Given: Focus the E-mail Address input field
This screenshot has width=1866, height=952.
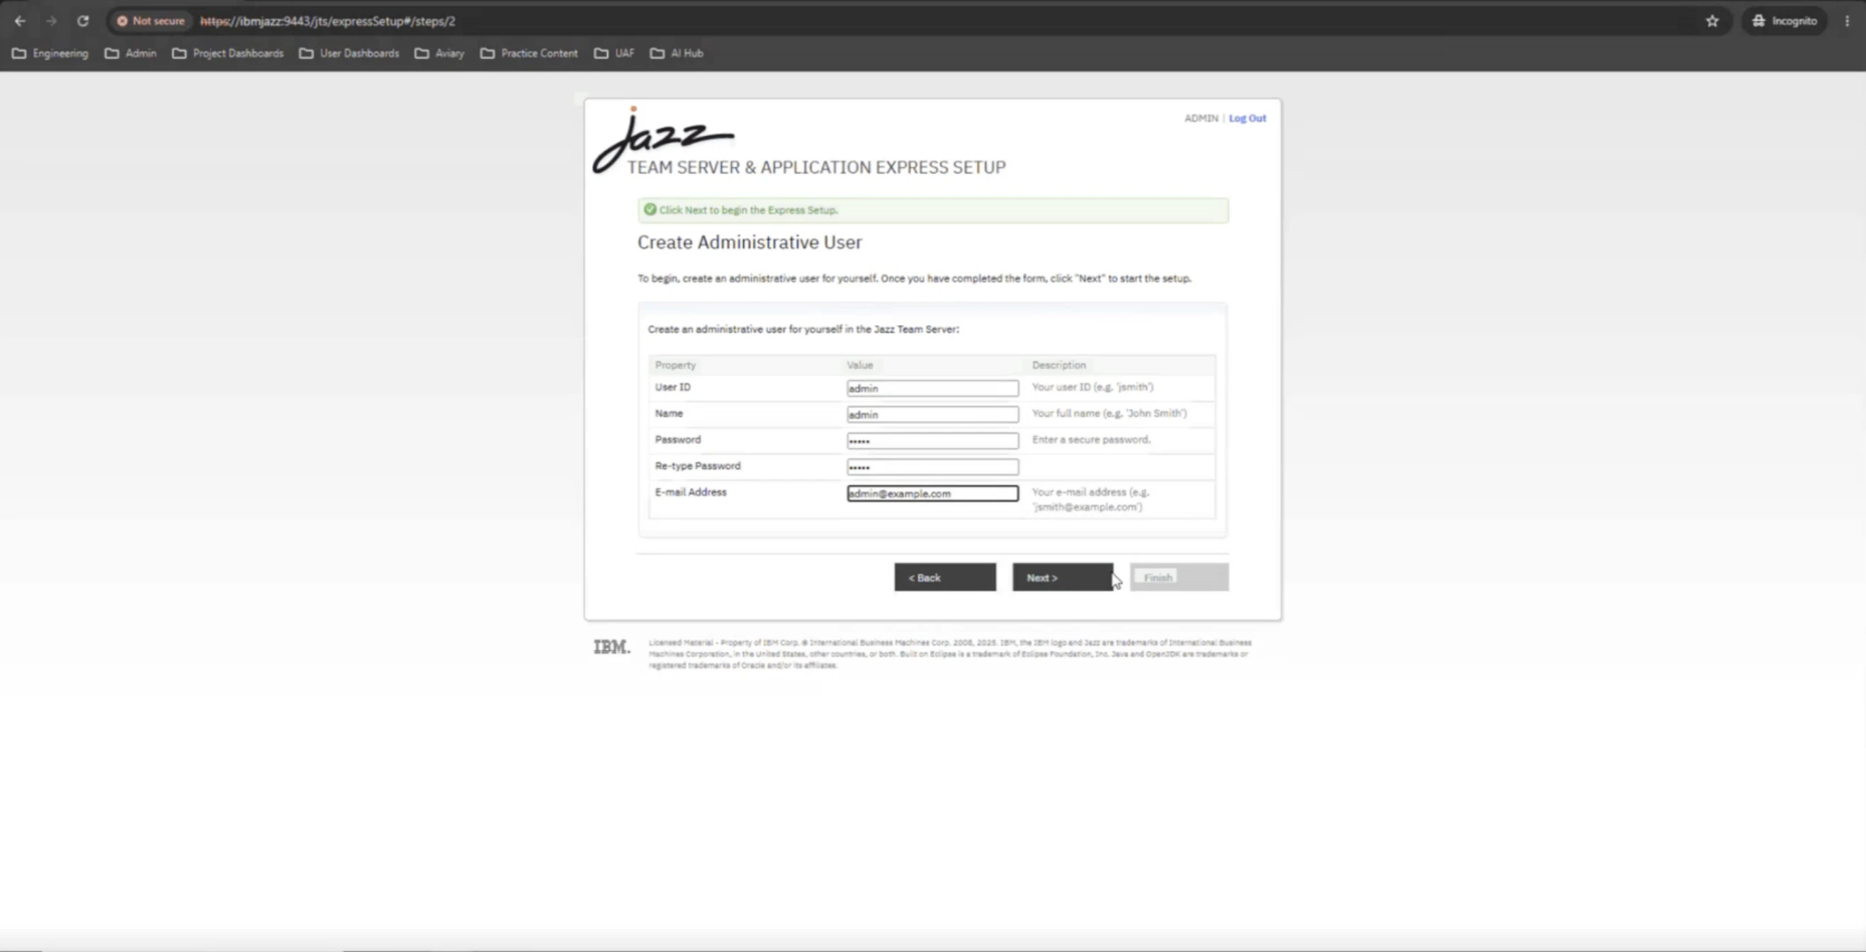Looking at the screenshot, I should point(932,494).
